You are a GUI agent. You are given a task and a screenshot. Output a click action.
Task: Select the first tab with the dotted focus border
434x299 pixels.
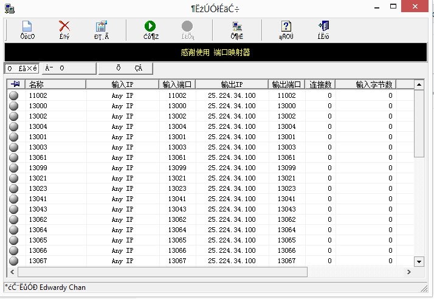22,69
